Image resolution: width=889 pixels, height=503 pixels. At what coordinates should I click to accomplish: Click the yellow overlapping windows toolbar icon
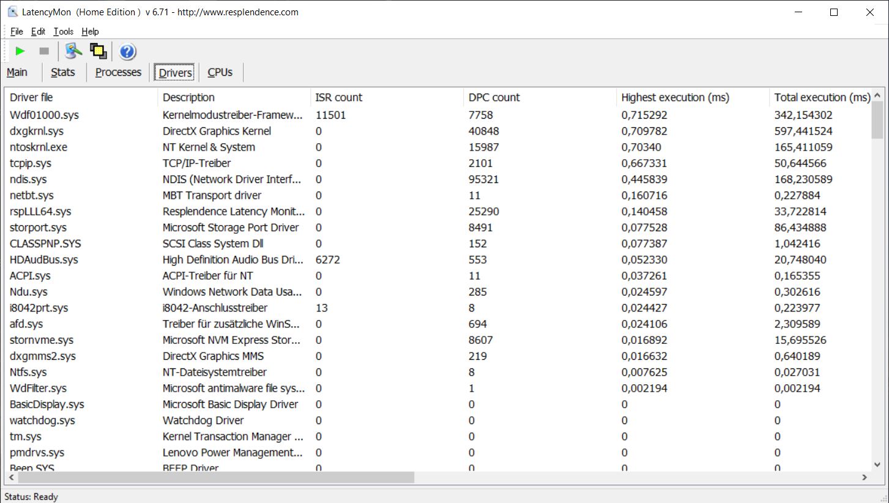tap(98, 51)
